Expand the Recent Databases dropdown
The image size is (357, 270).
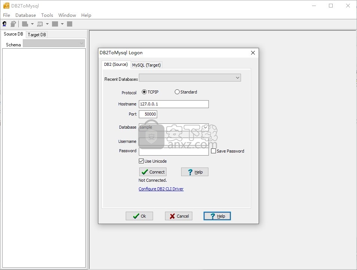pos(238,78)
